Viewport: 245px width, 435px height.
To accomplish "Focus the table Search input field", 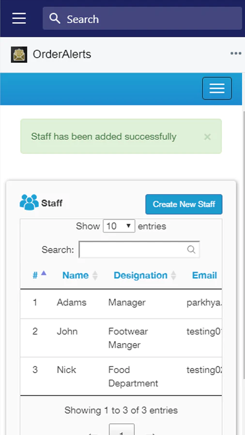I will pyautogui.click(x=139, y=249).
